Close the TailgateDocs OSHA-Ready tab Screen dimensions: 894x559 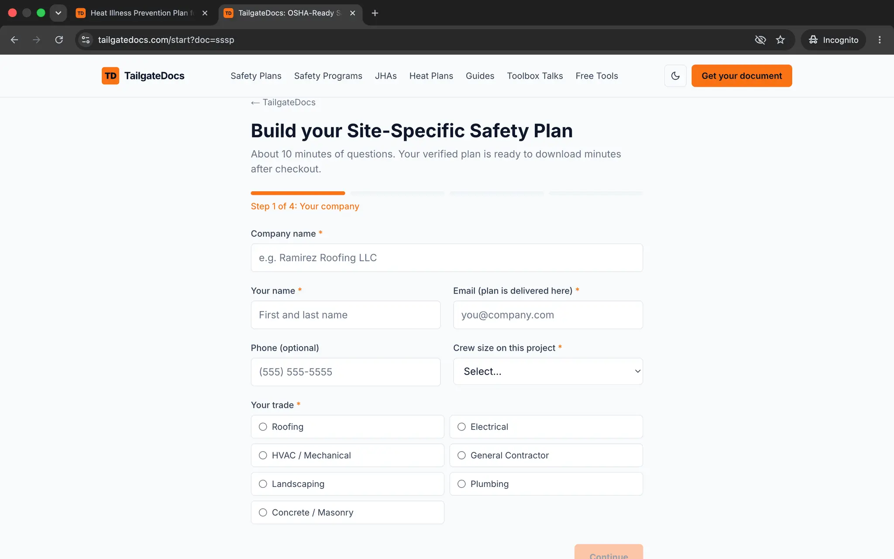[x=353, y=13]
